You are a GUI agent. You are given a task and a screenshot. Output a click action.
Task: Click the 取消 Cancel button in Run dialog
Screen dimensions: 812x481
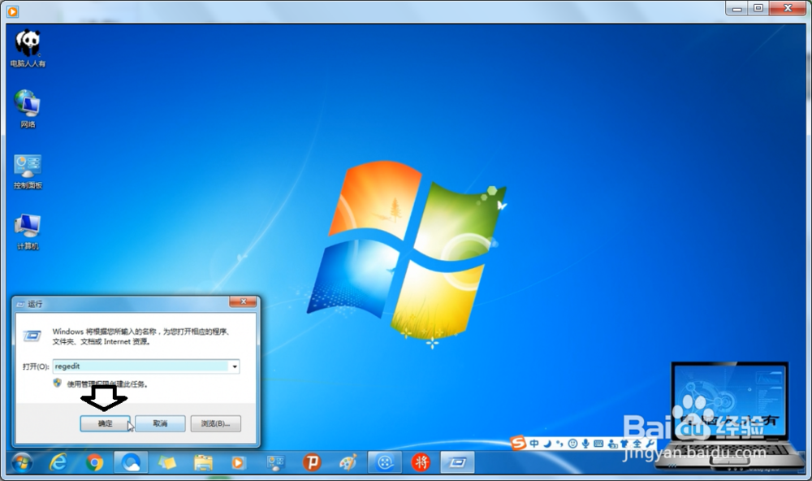160,423
